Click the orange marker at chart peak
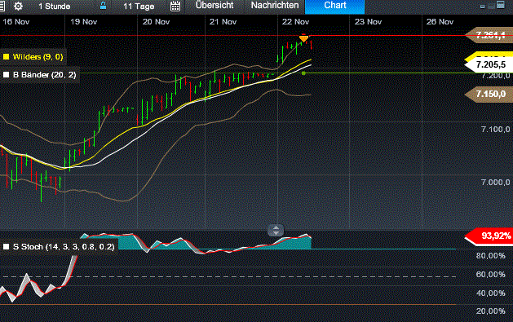The image size is (513, 322). tap(303, 38)
